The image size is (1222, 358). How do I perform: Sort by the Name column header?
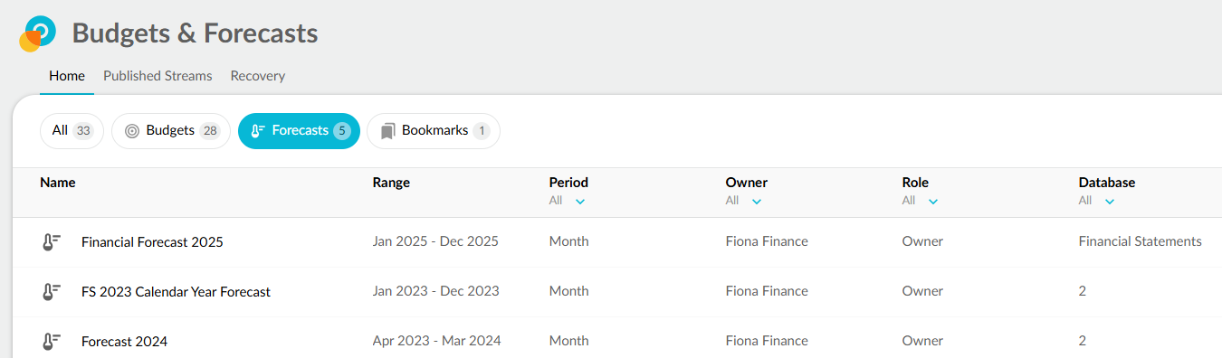click(58, 183)
